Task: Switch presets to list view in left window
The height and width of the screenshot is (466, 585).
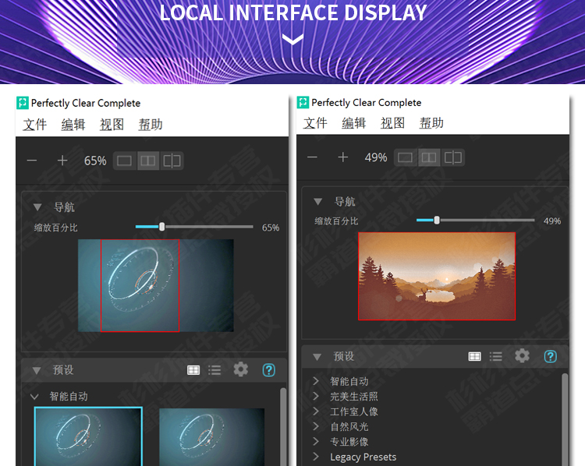Action: tap(214, 370)
